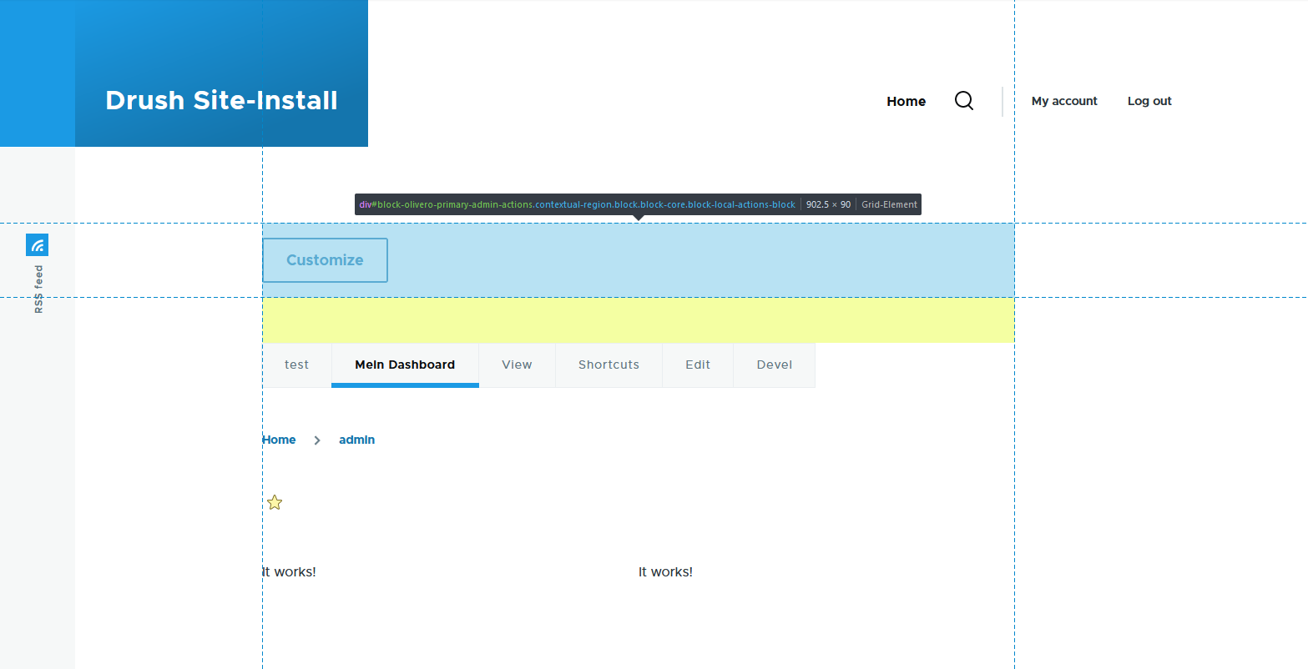Open the Devel tab
This screenshot has height=669, width=1308.
pyautogui.click(x=774, y=365)
